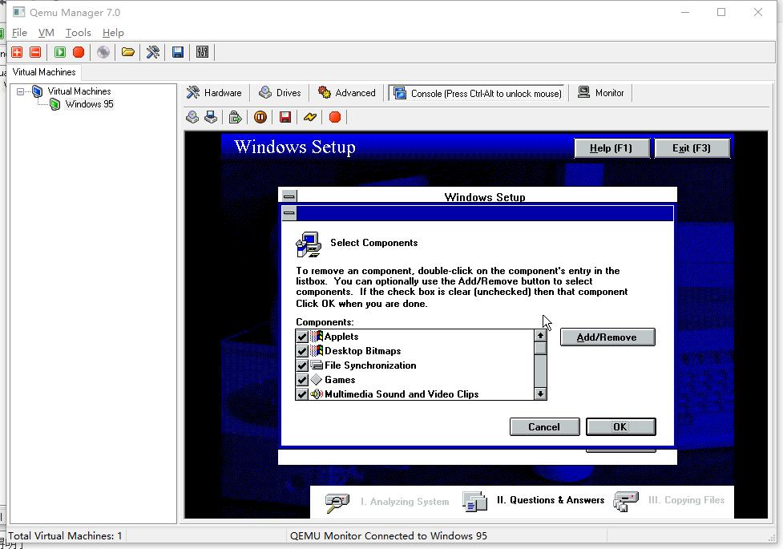Toggle the Multimedia Sound and Video Clips checkbox
This screenshot has width=783, height=549.
301,394
